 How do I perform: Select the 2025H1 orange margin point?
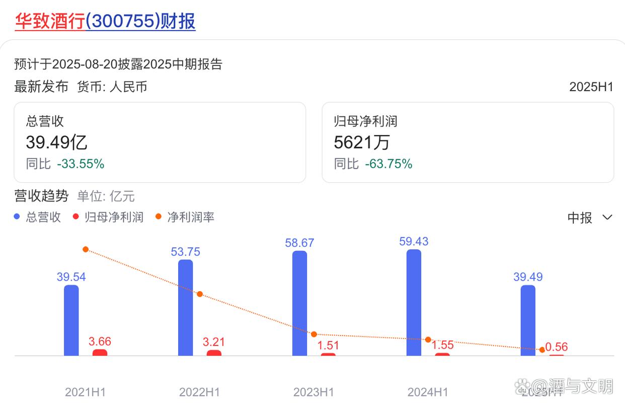click(x=542, y=349)
